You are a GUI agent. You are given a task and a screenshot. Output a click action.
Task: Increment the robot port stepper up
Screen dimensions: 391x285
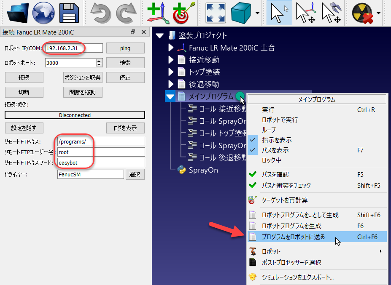(99, 61)
